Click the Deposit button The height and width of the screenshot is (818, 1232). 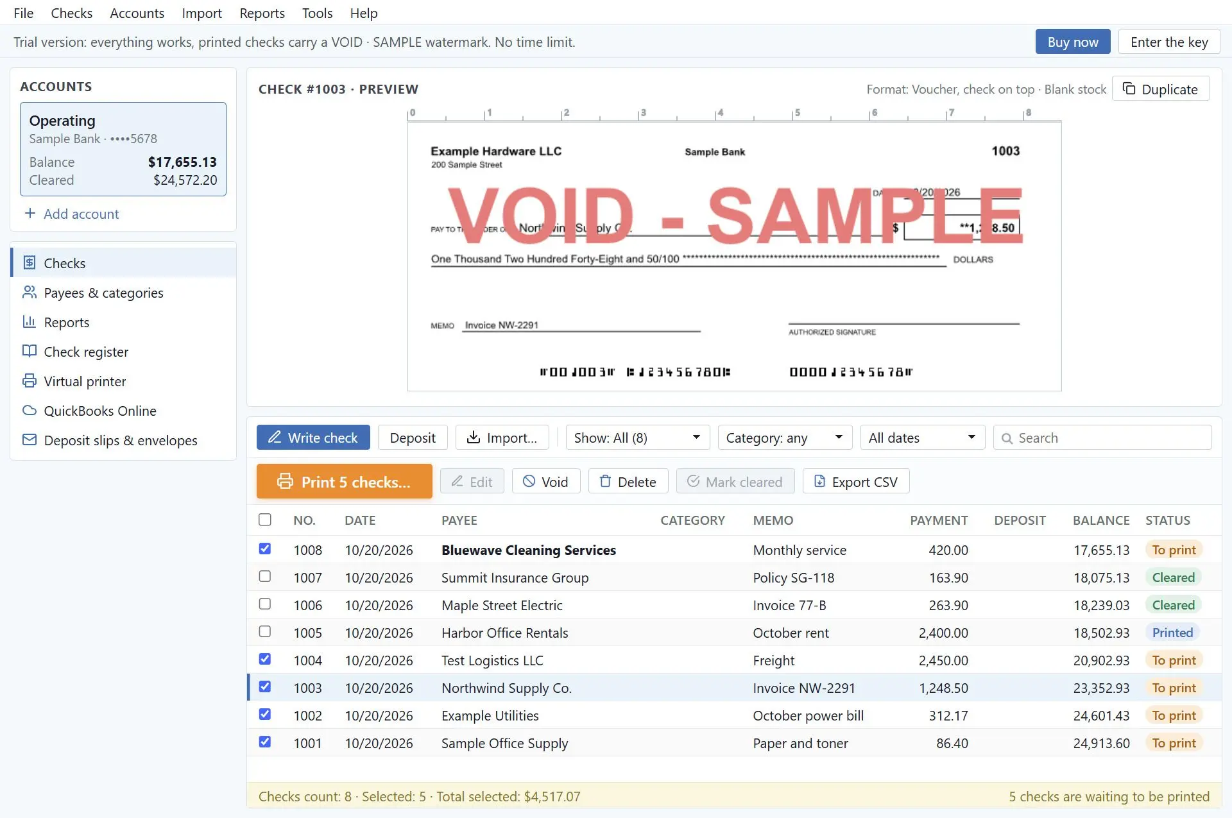413,438
